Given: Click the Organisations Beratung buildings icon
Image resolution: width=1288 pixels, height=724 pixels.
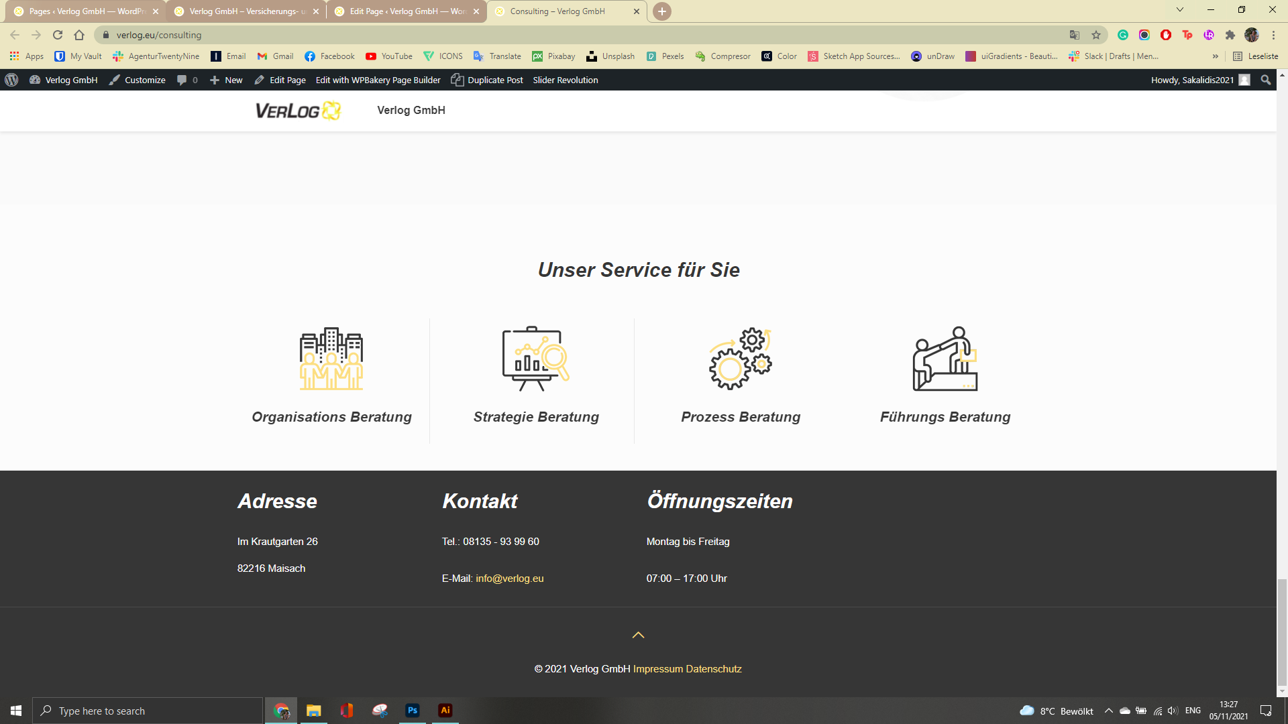Looking at the screenshot, I should [x=331, y=359].
